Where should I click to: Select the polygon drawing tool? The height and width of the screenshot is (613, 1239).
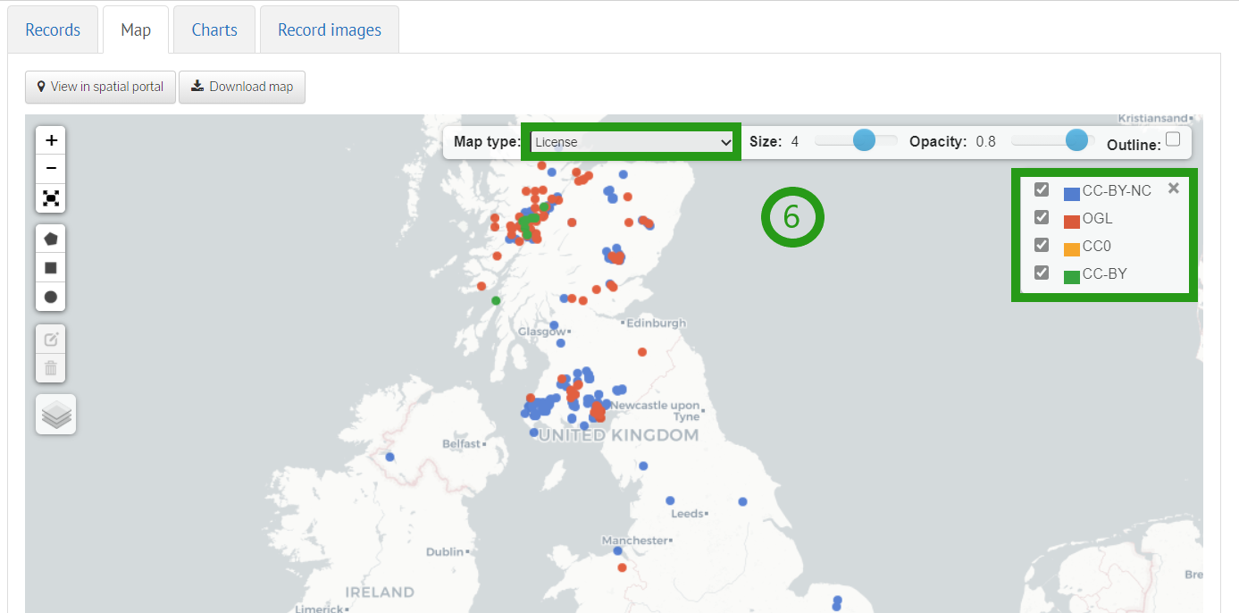point(50,238)
